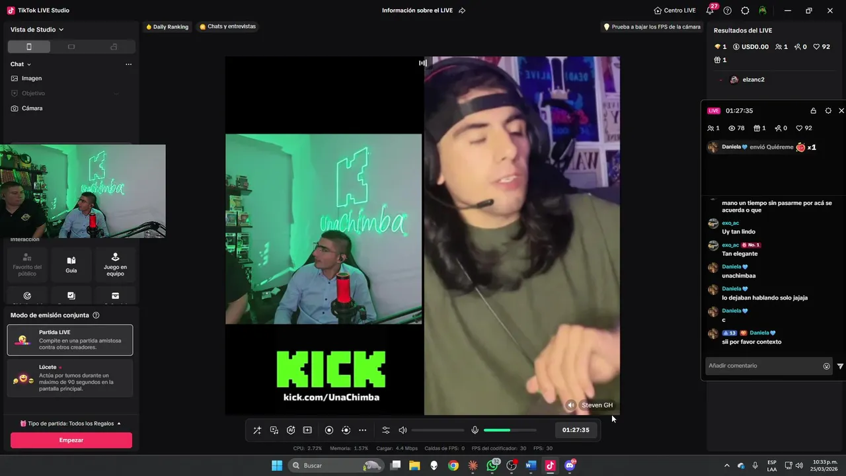Open Juego en equipo interaction
The height and width of the screenshot is (476, 846).
click(115, 264)
